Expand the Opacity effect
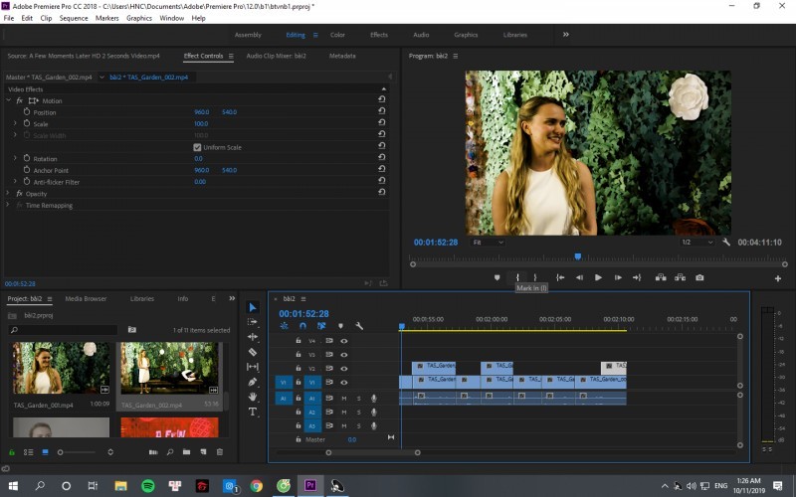 pos(8,193)
